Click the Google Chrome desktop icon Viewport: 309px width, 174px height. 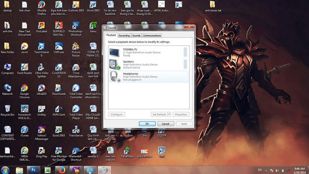point(25,91)
